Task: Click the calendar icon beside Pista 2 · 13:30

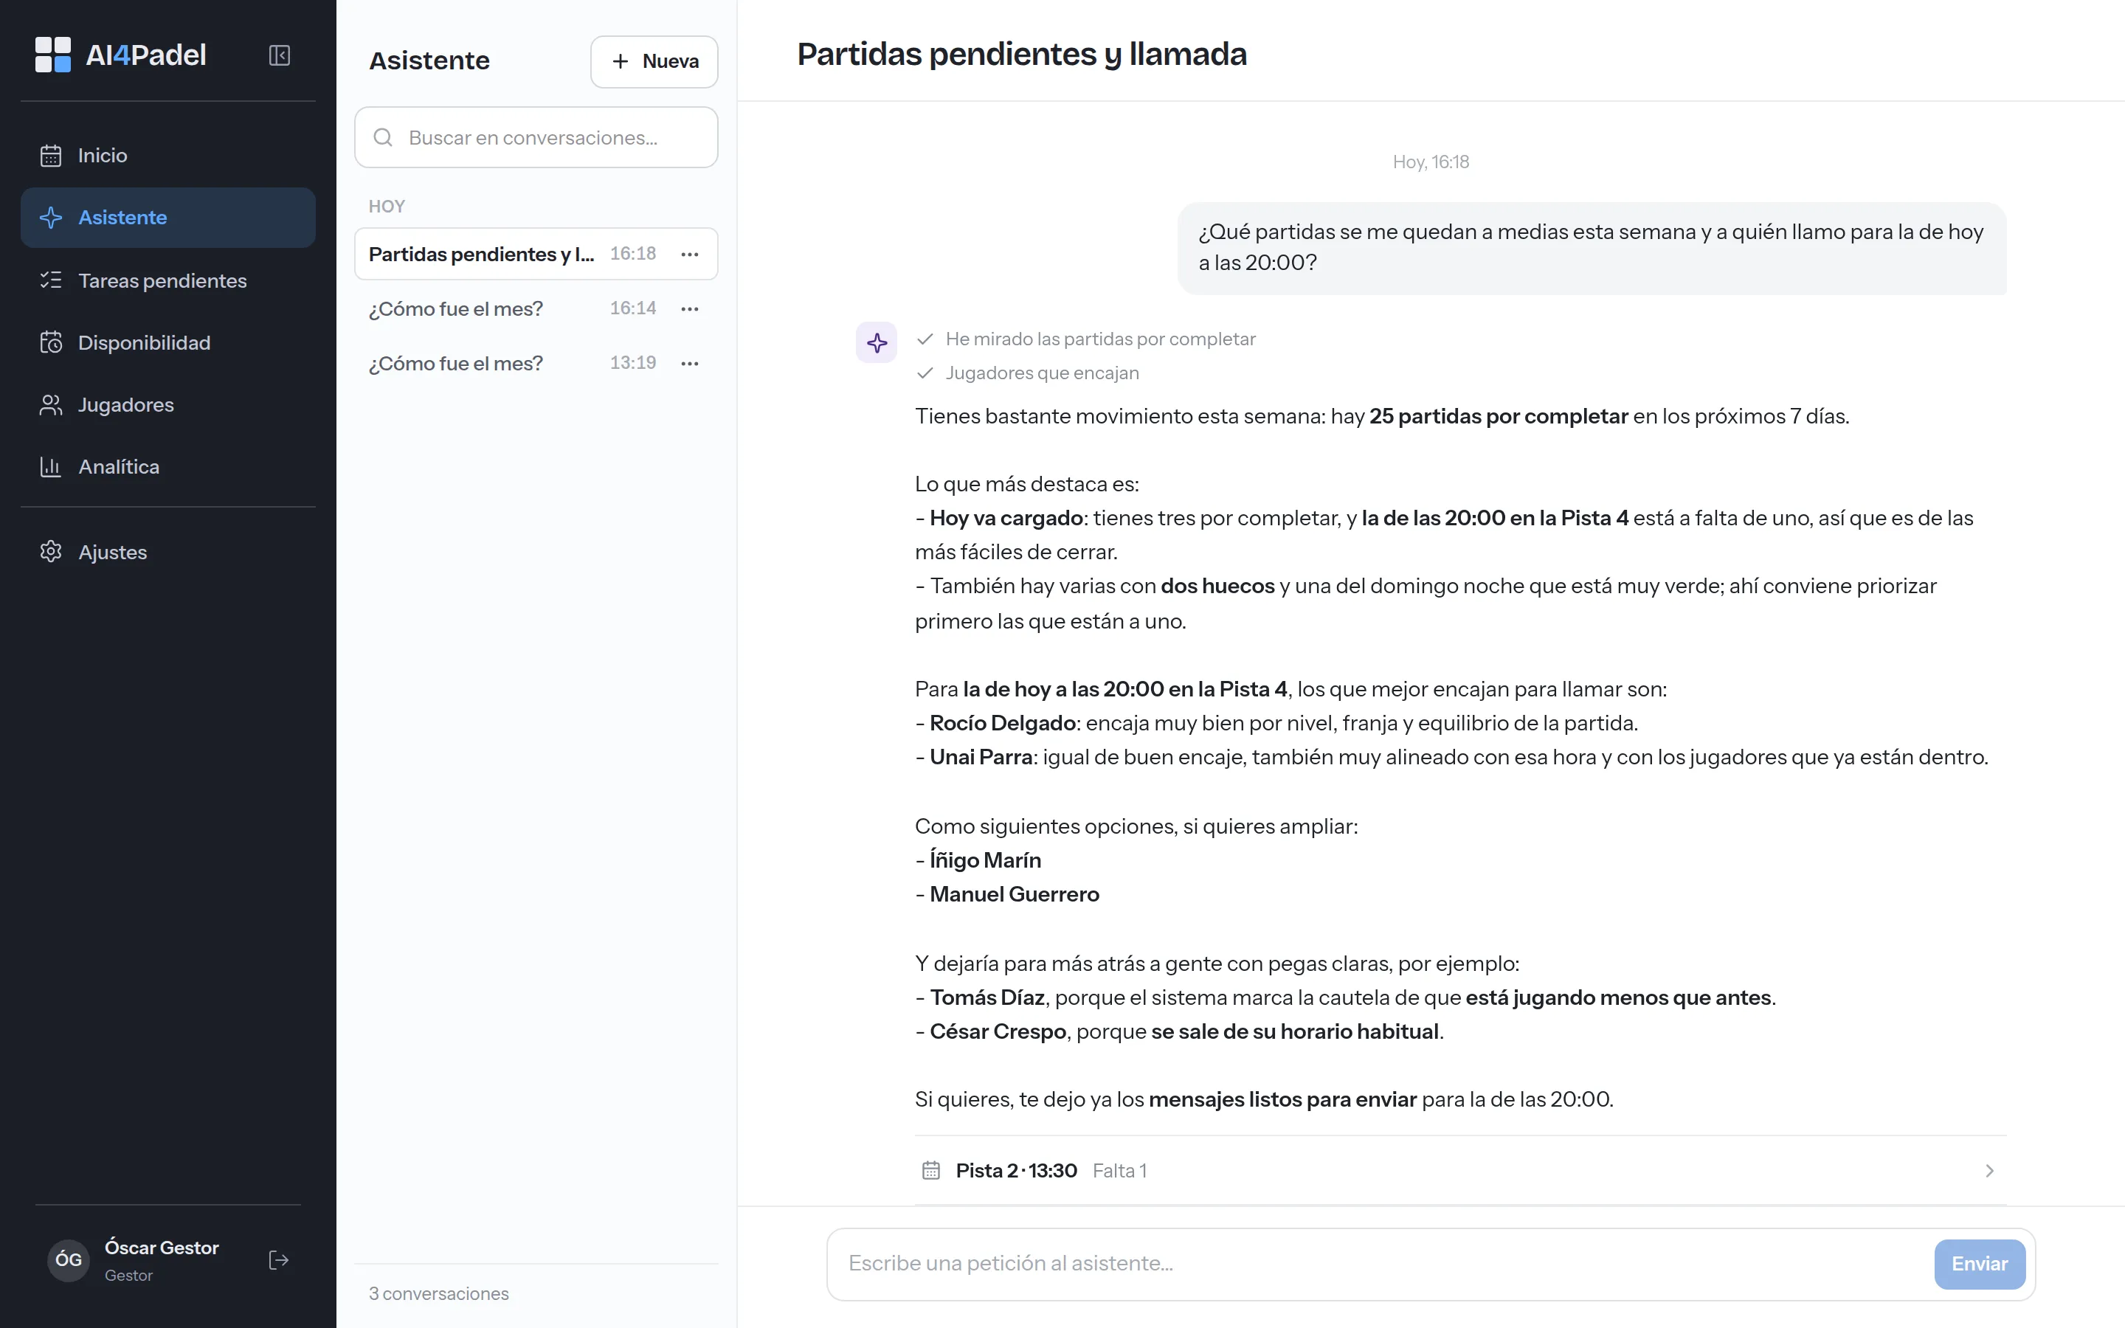Action: (x=930, y=1170)
